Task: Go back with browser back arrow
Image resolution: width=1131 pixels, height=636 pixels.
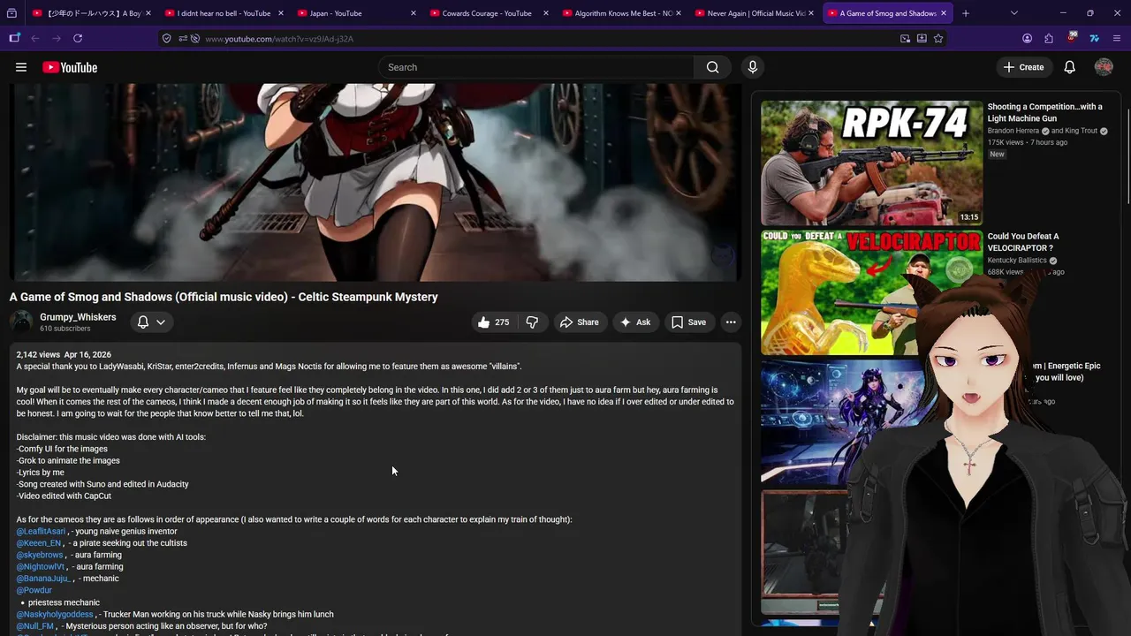Action: pyautogui.click(x=35, y=39)
